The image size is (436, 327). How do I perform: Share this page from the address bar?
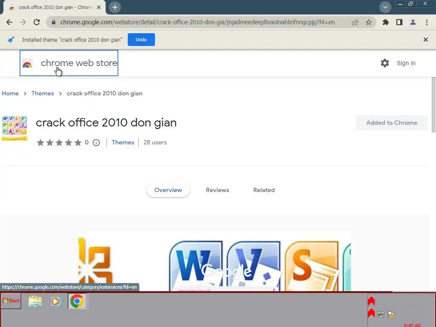pos(355,22)
